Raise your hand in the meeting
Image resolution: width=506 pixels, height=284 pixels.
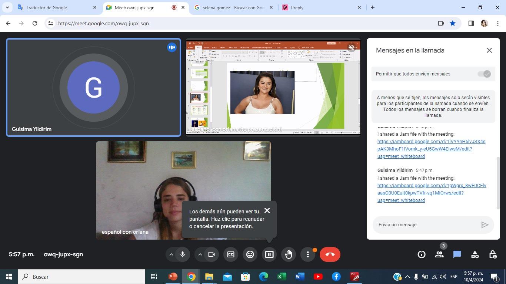[289, 254]
